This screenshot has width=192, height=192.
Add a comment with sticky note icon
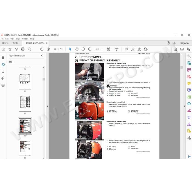[126, 49]
